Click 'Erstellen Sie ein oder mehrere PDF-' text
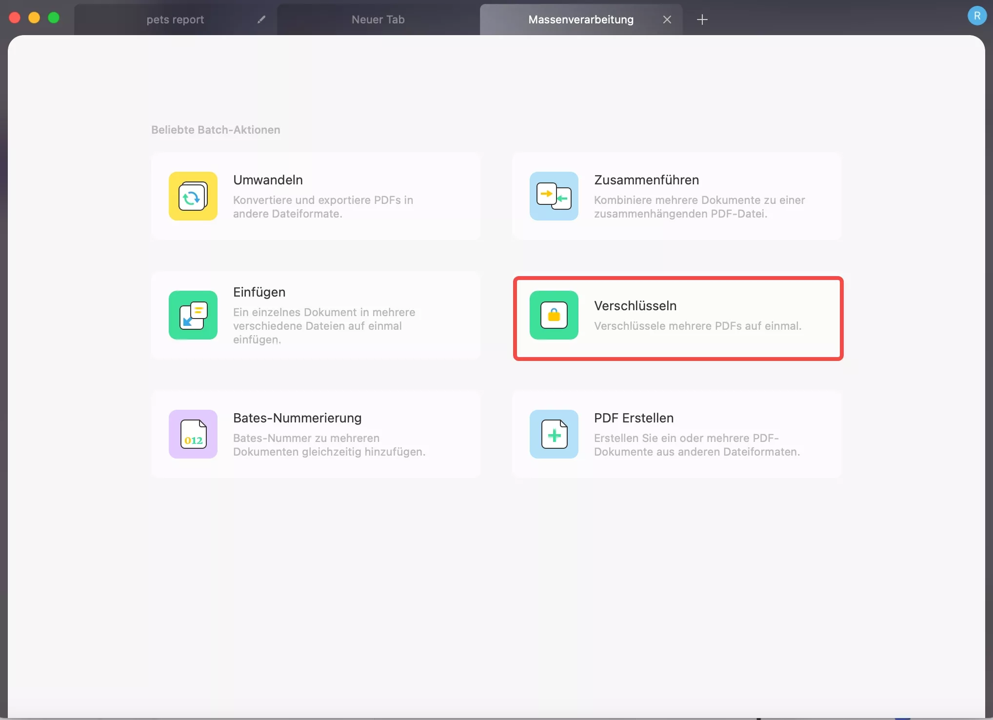The height and width of the screenshot is (720, 993). [x=697, y=445]
